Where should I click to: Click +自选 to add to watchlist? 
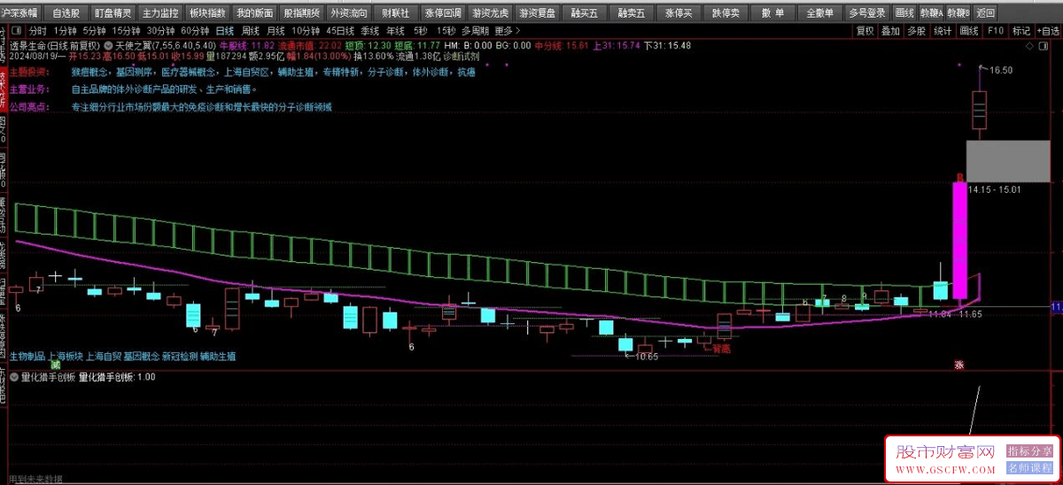pos(1049,30)
